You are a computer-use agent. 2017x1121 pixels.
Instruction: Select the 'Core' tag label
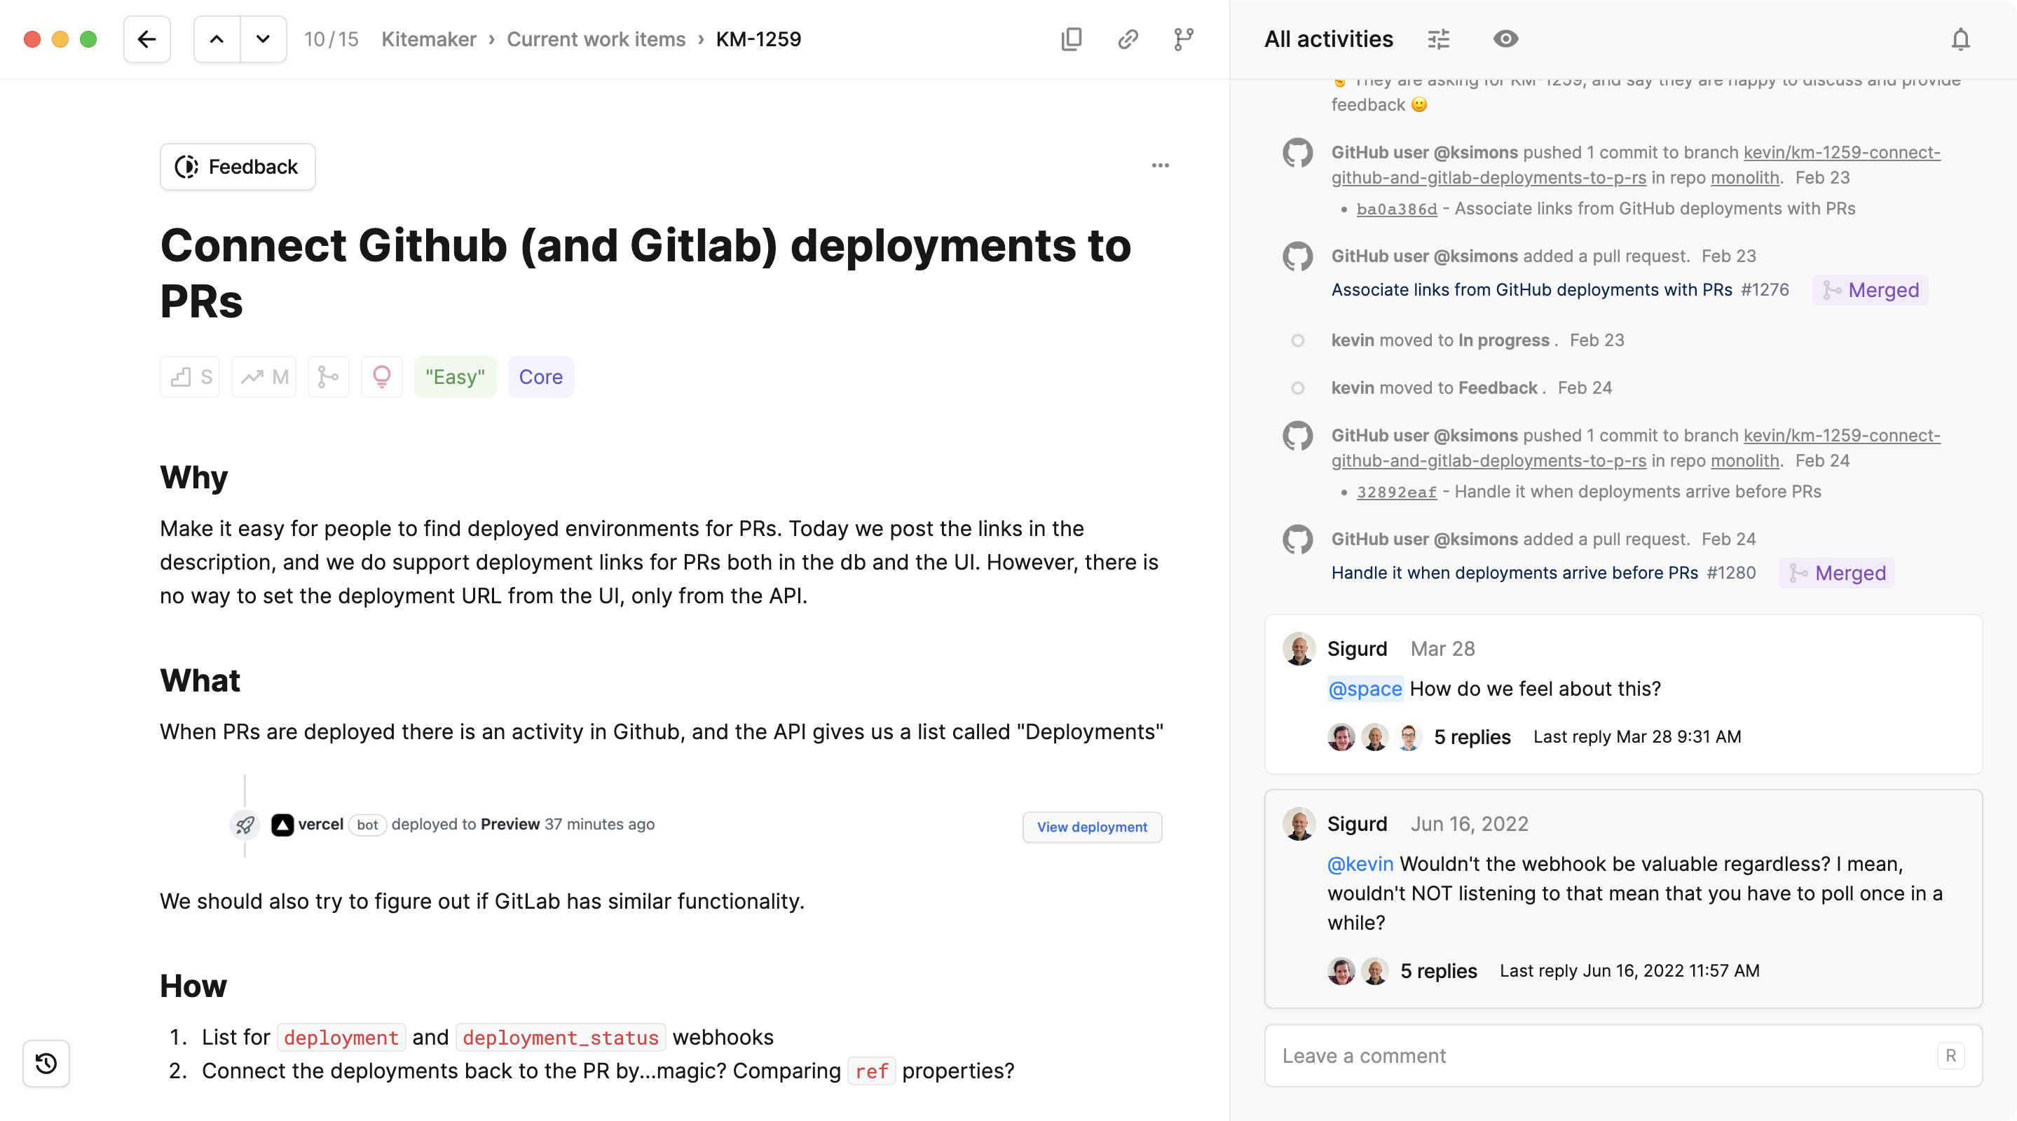click(x=540, y=376)
